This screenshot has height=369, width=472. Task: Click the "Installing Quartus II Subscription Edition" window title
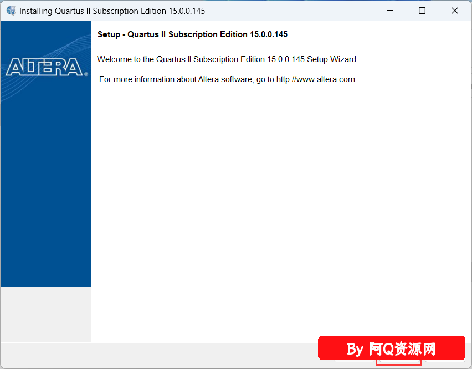[x=112, y=11]
